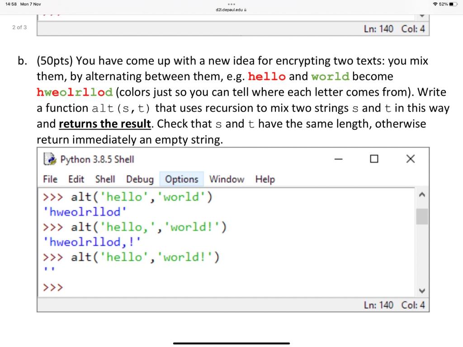Viewport: 463px width, 347px height.
Task: Click 'Ln: 140' in the upper shell status bar
Action: 378,29
